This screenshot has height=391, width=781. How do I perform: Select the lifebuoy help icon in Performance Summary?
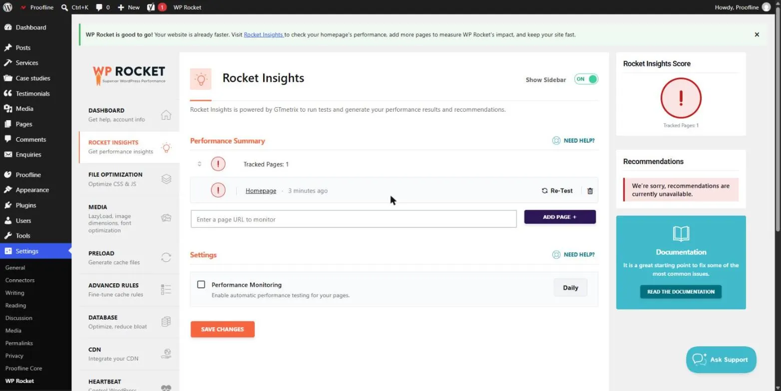coord(556,141)
